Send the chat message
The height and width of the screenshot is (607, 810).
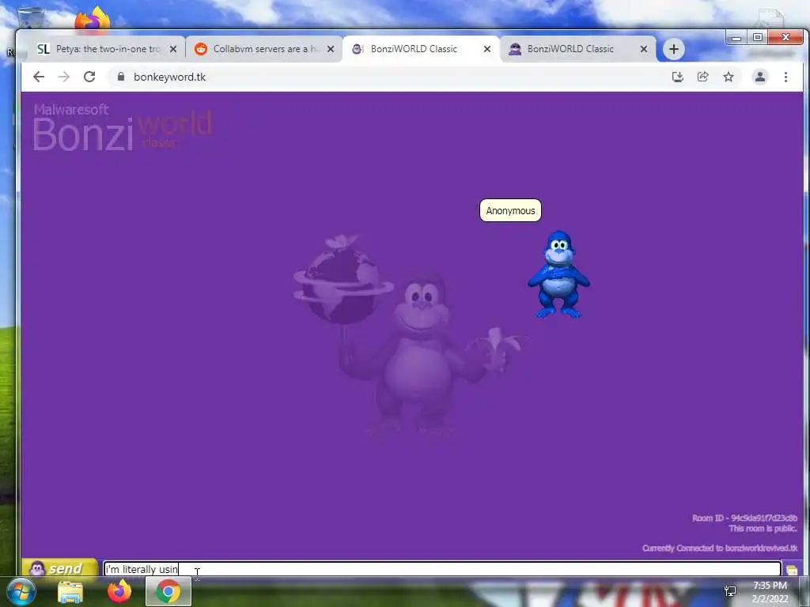click(60, 568)
